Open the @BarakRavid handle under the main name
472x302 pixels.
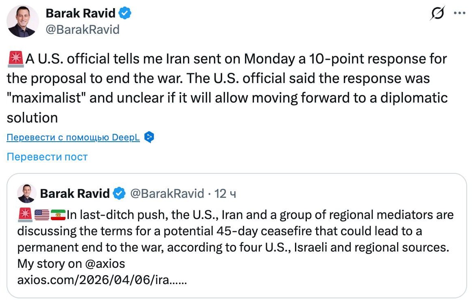[x=83, y=29]
